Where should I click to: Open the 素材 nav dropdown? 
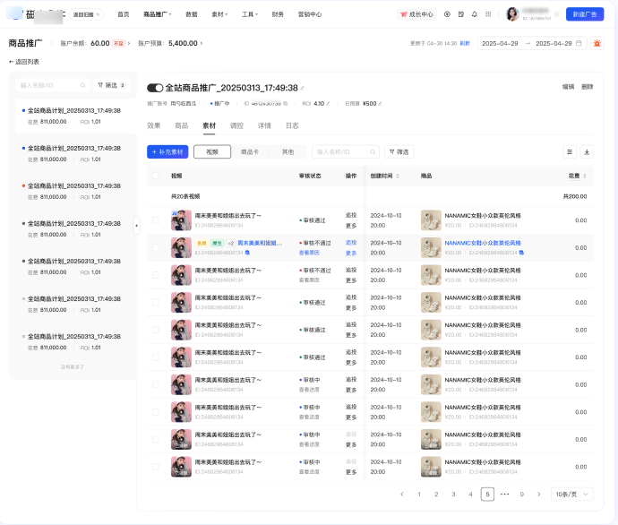point(219,14)
